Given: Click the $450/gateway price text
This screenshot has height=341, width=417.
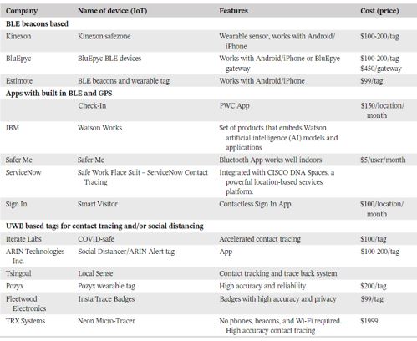Looking at the screenshot, I should pyautogui.click(x=380, y=69).
